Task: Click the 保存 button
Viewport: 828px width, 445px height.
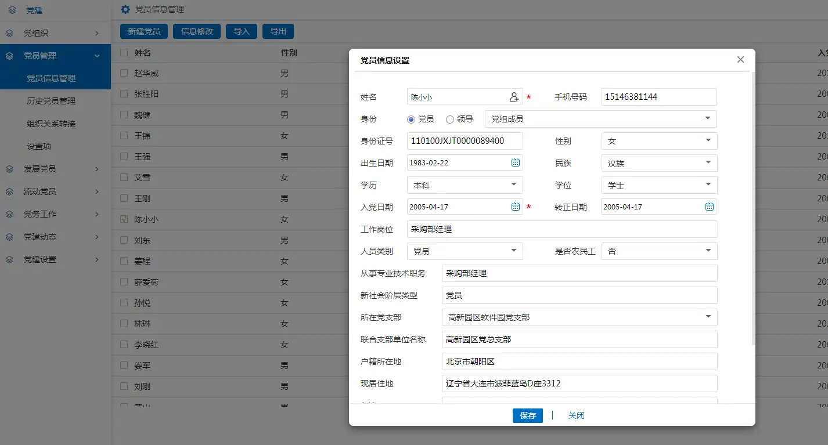Action: pyautogui.click(x=527, y=415)
